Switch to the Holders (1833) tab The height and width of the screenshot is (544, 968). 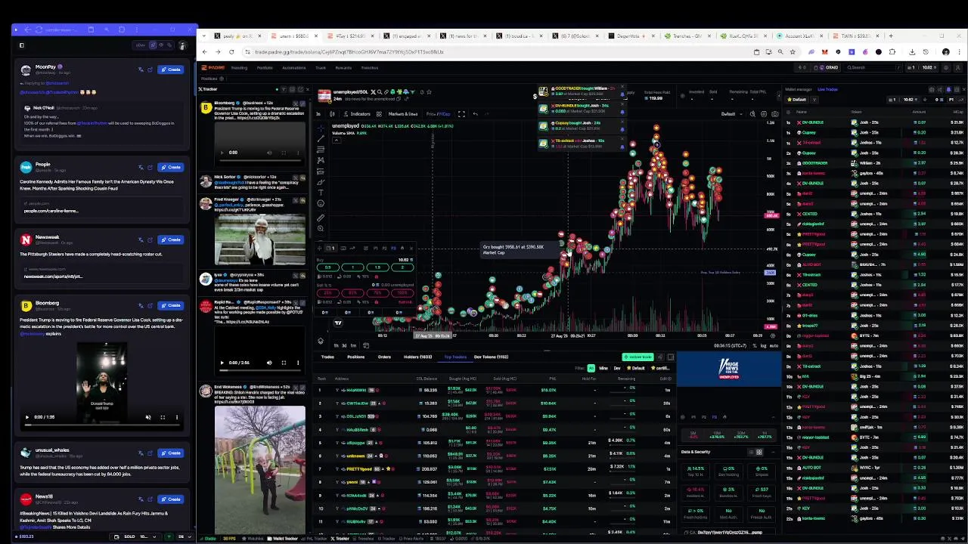418,357
